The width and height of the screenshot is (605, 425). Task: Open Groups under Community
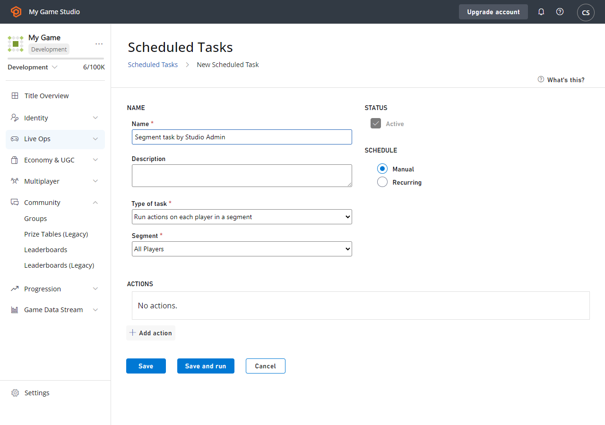tap(35, 219)
